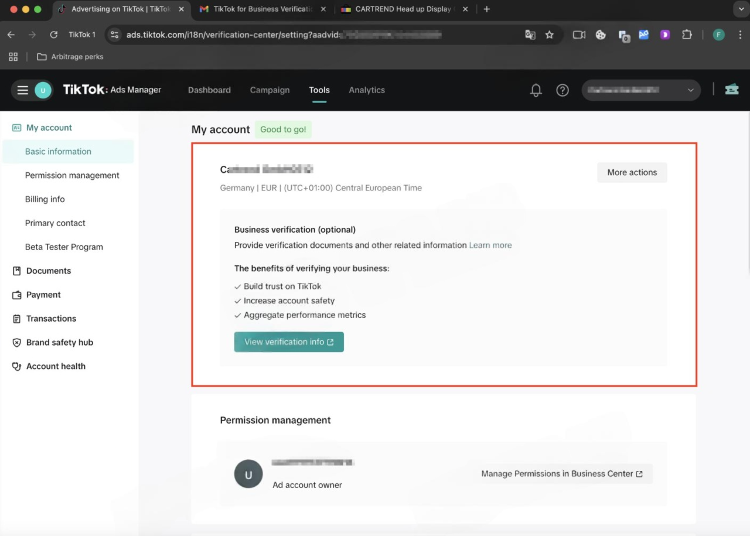The image size is (750, 536).
Task: Click the briefcase icon at top right
Action: point(731,90)
